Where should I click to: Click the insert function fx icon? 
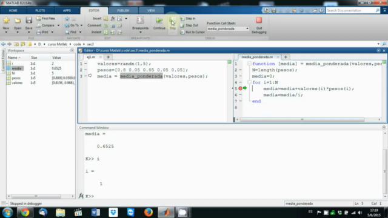[x=113, y=19]
